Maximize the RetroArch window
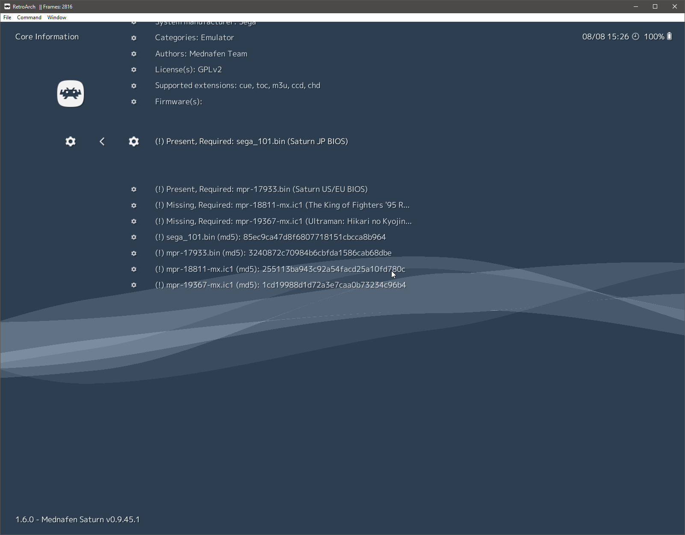Viewport: 685px width, 535px height. point(655,6)
